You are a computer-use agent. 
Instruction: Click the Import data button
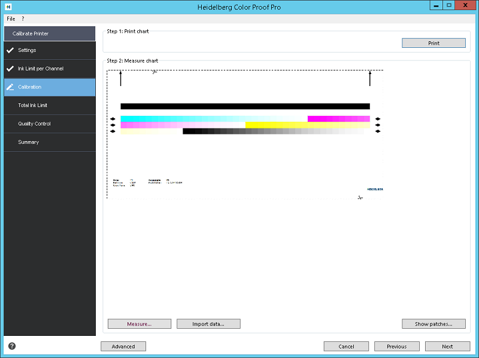point(208,324)
